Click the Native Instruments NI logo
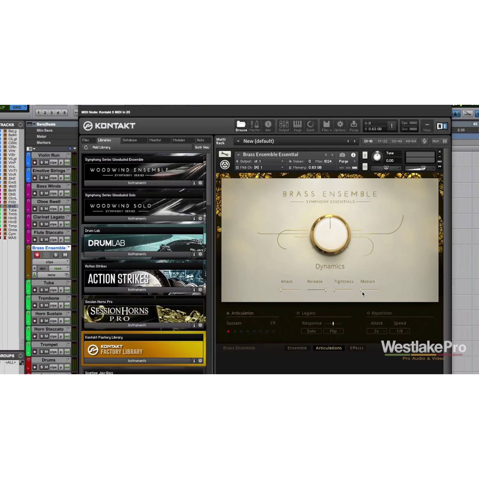 click(x=442, y=126)
